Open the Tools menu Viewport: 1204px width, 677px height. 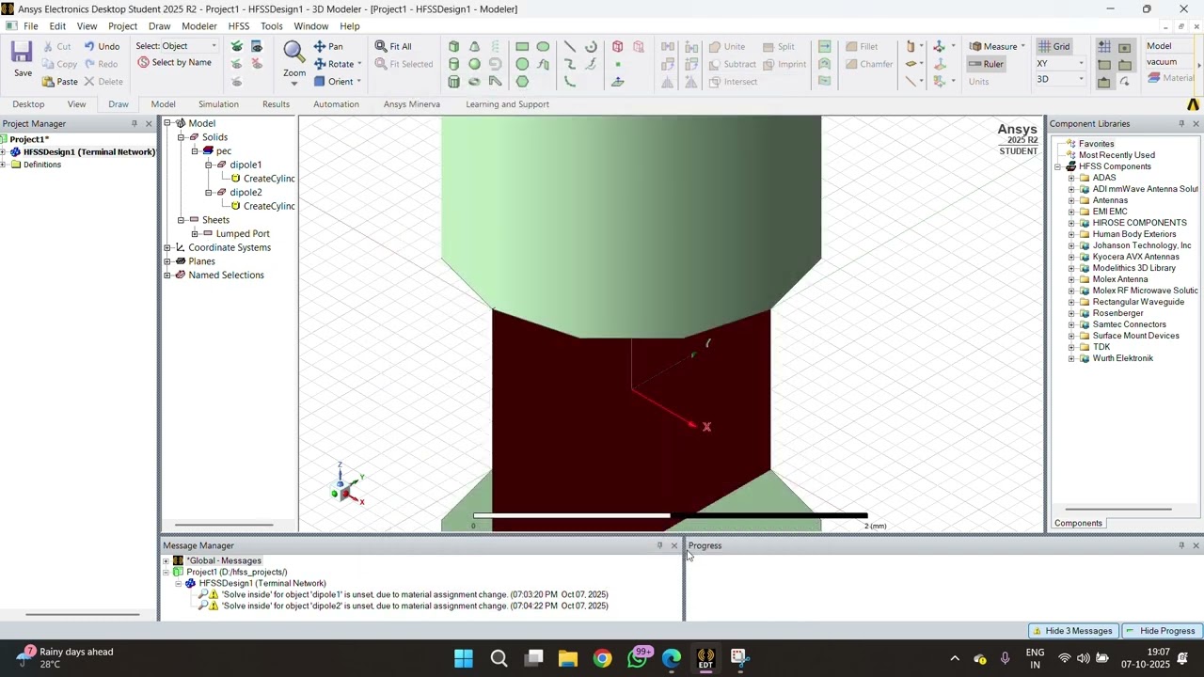pyautogui.click(x=272, y=26)
